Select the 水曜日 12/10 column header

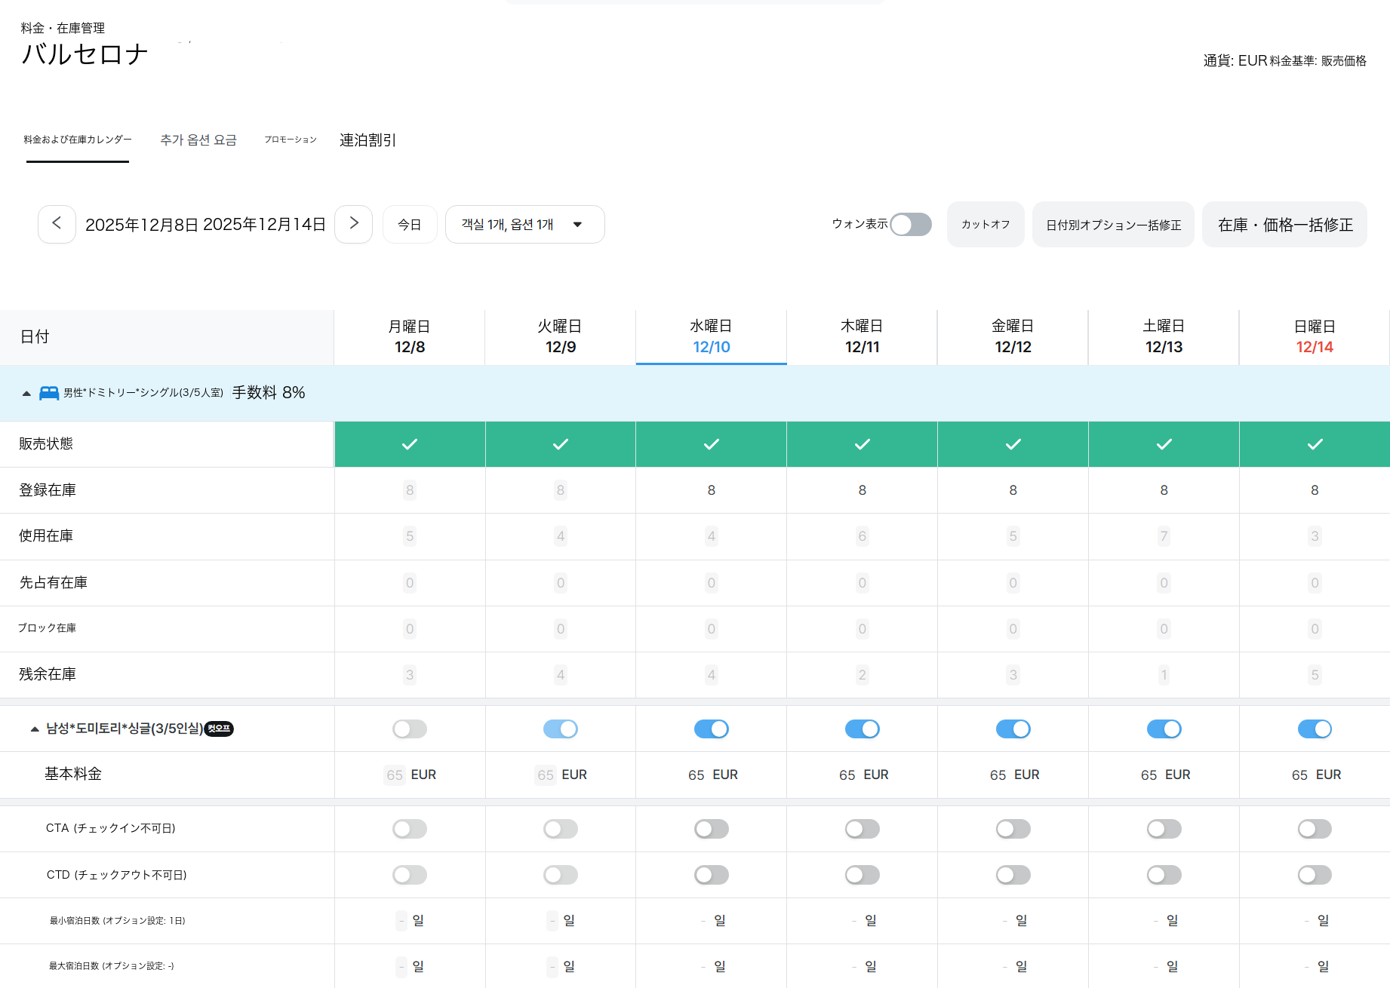712,336
